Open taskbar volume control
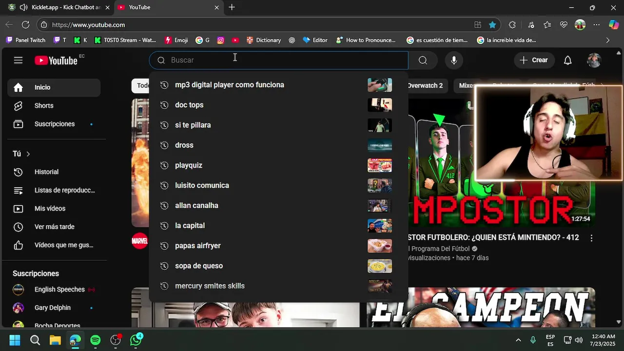624x351 pixels. click(x=579, y=340)
